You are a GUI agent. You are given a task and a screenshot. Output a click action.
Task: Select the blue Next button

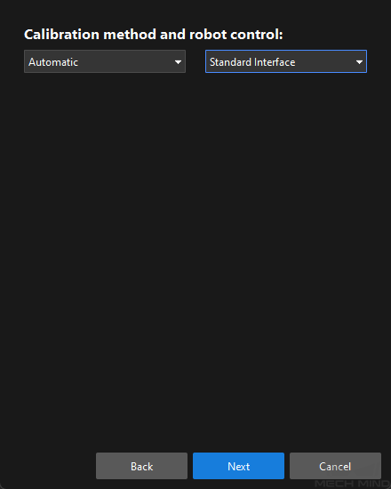pyautogui.click(x=238, y=466)
